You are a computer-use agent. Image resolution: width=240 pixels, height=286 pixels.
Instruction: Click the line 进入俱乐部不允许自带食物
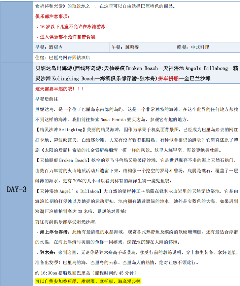67,37
